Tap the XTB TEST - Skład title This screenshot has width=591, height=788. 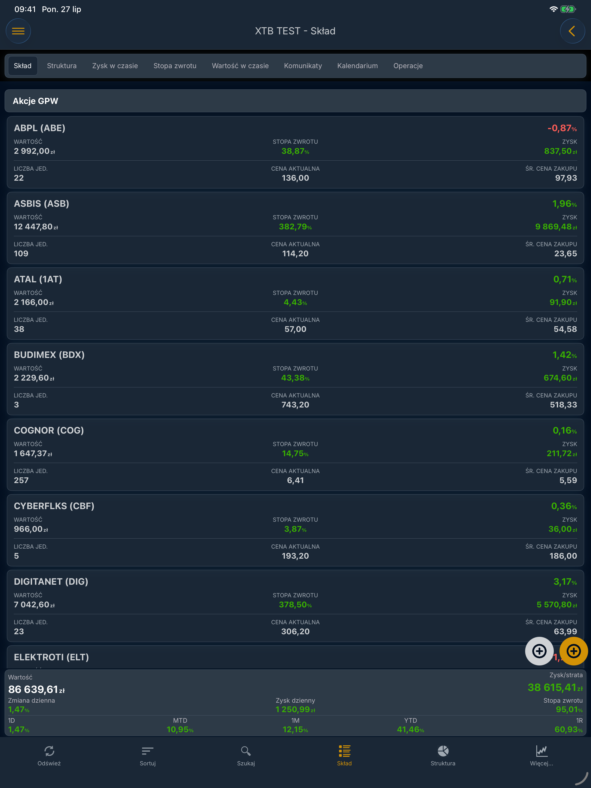tap(295, 31)
